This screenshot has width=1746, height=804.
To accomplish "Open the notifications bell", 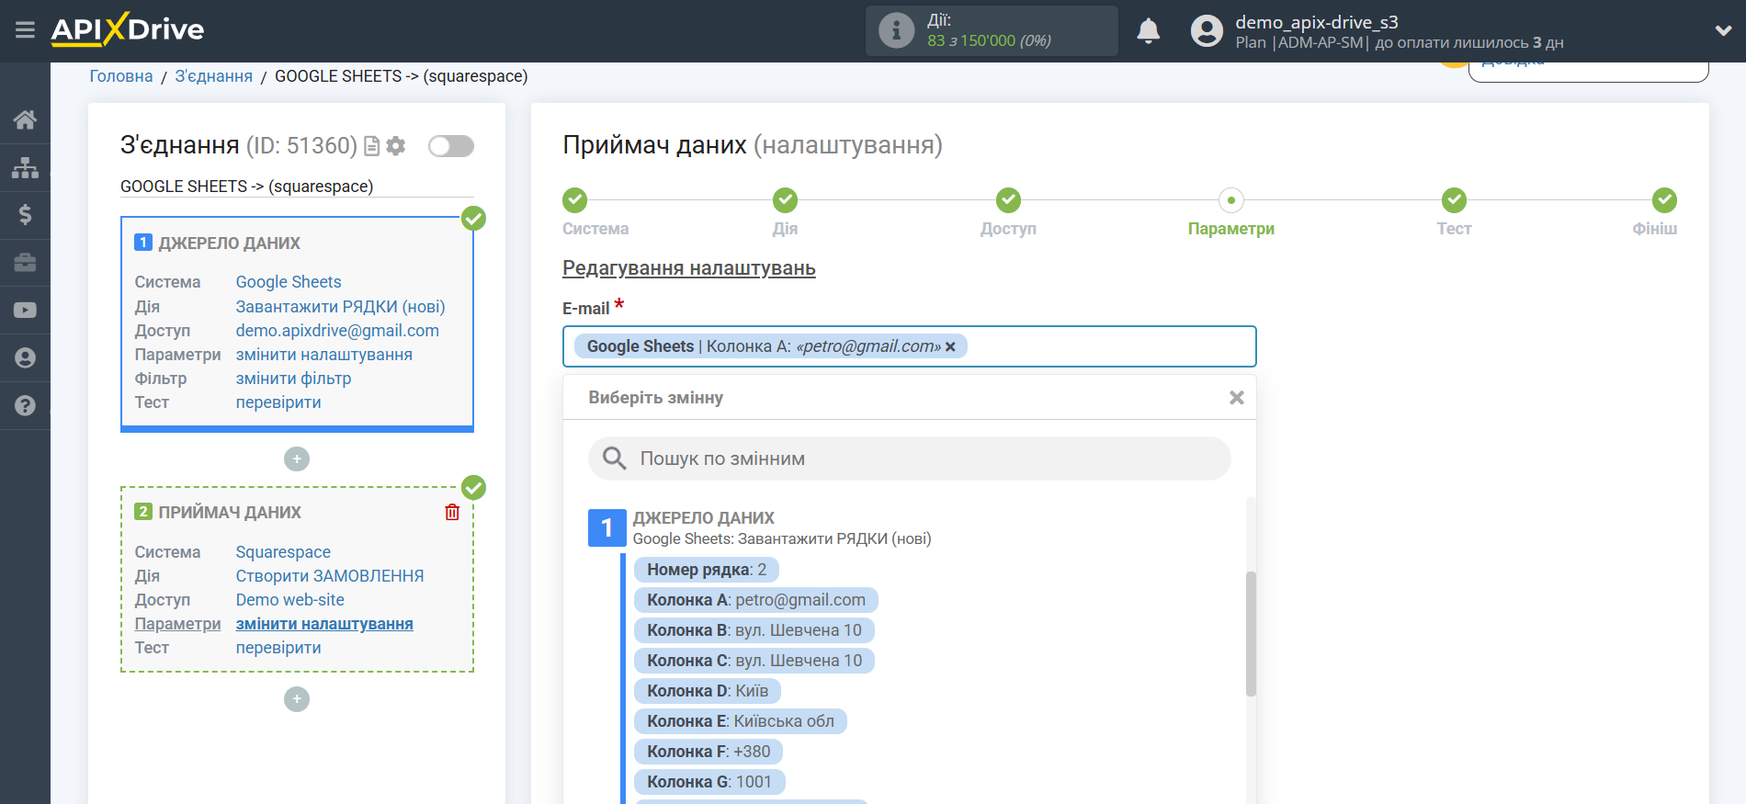I will (x=1148, y=31).
